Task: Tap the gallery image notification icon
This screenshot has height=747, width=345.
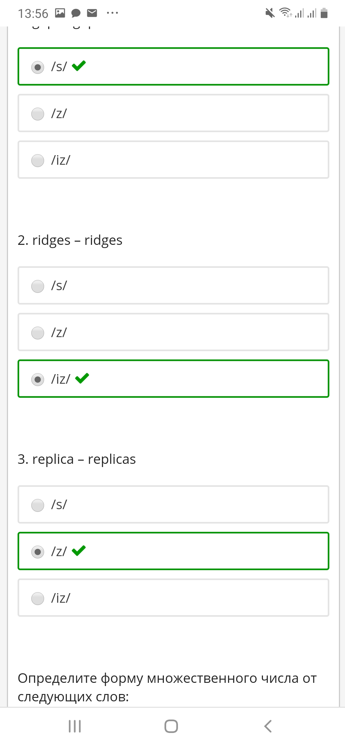Action: click(60, 13)
